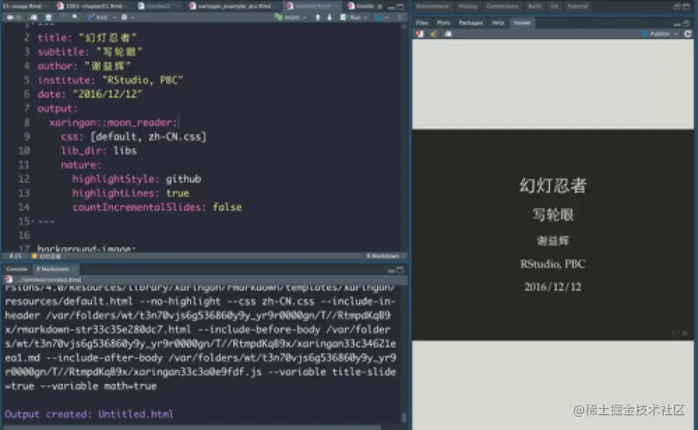698x430 pixels.
Task: Click code line 'highlightStyle: github'
Action: pyautogui.click(x=137, y=179)
